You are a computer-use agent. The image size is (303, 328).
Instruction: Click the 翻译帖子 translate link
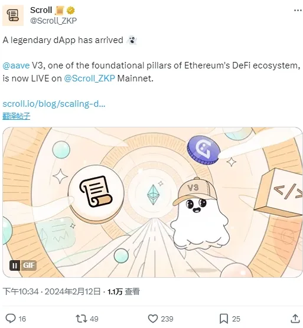17,116
